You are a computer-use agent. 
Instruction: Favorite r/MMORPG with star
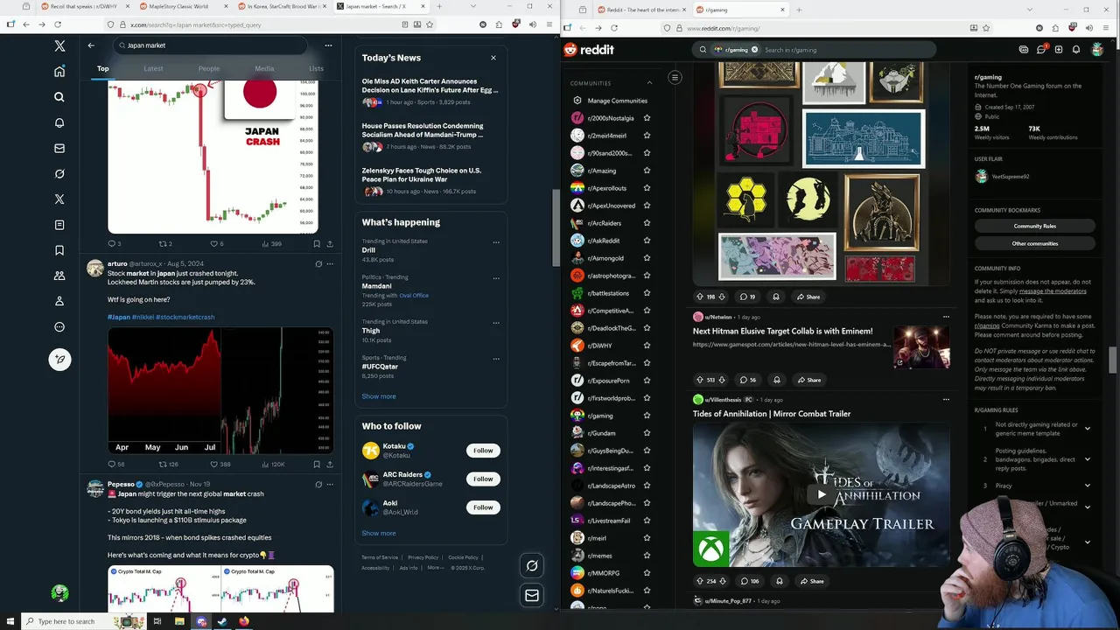pyautogui.click(x=647, y=573)
